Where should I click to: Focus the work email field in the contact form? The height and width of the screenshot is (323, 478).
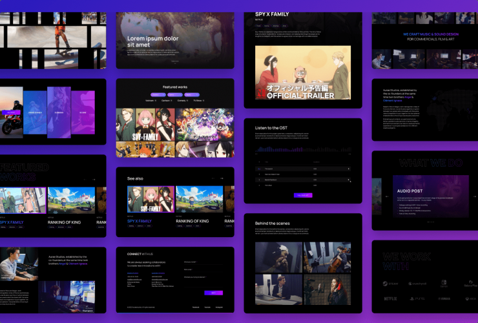[203, 270]
